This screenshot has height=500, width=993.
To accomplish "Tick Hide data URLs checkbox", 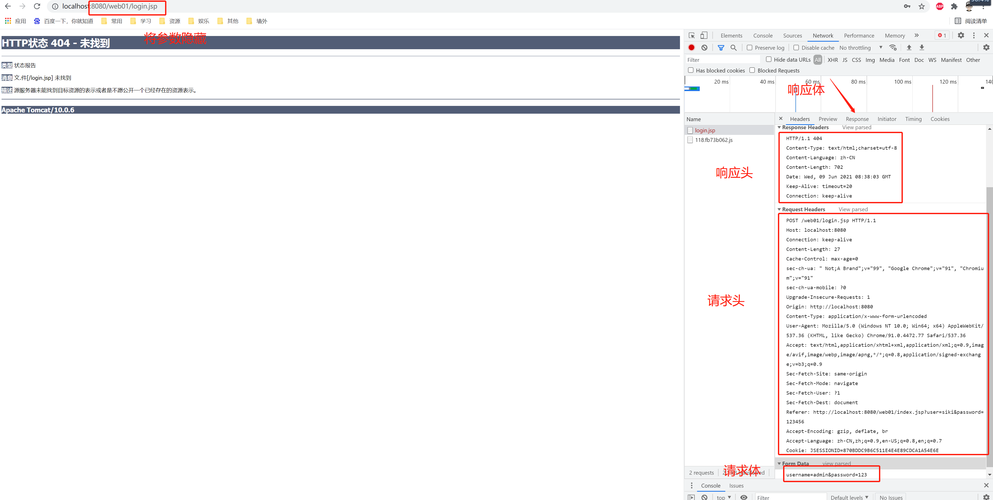I will 769,59.
